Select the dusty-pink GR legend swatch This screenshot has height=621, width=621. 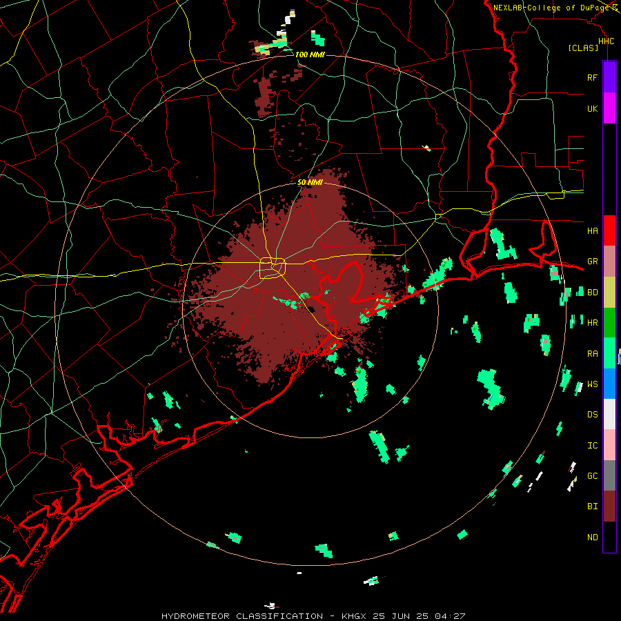tap(609, 262)
